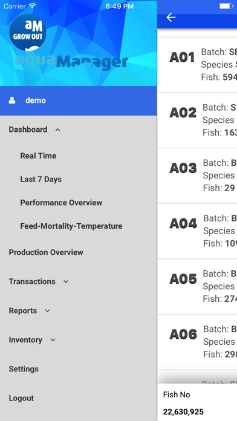The image size is (237, 421).
Task: Go to Production Overview
Action: [46, 252]
